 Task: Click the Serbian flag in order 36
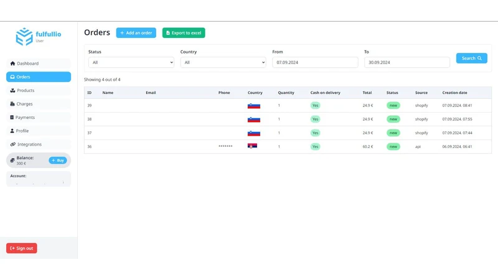[x=253, y=146]
